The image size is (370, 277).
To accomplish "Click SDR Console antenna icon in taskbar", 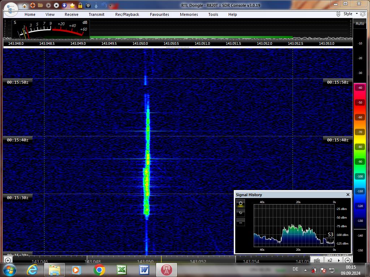I will (166, 270).
